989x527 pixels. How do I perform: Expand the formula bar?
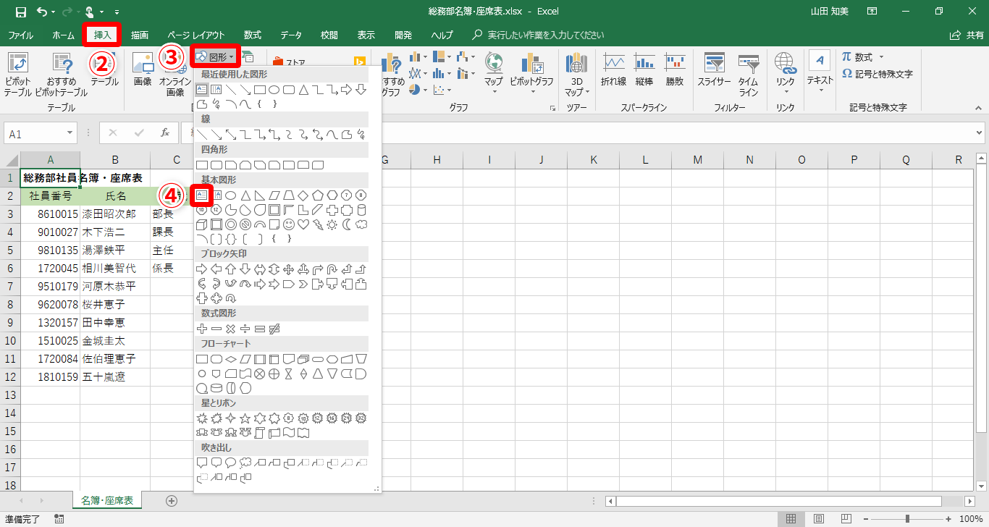coord(979,133)
